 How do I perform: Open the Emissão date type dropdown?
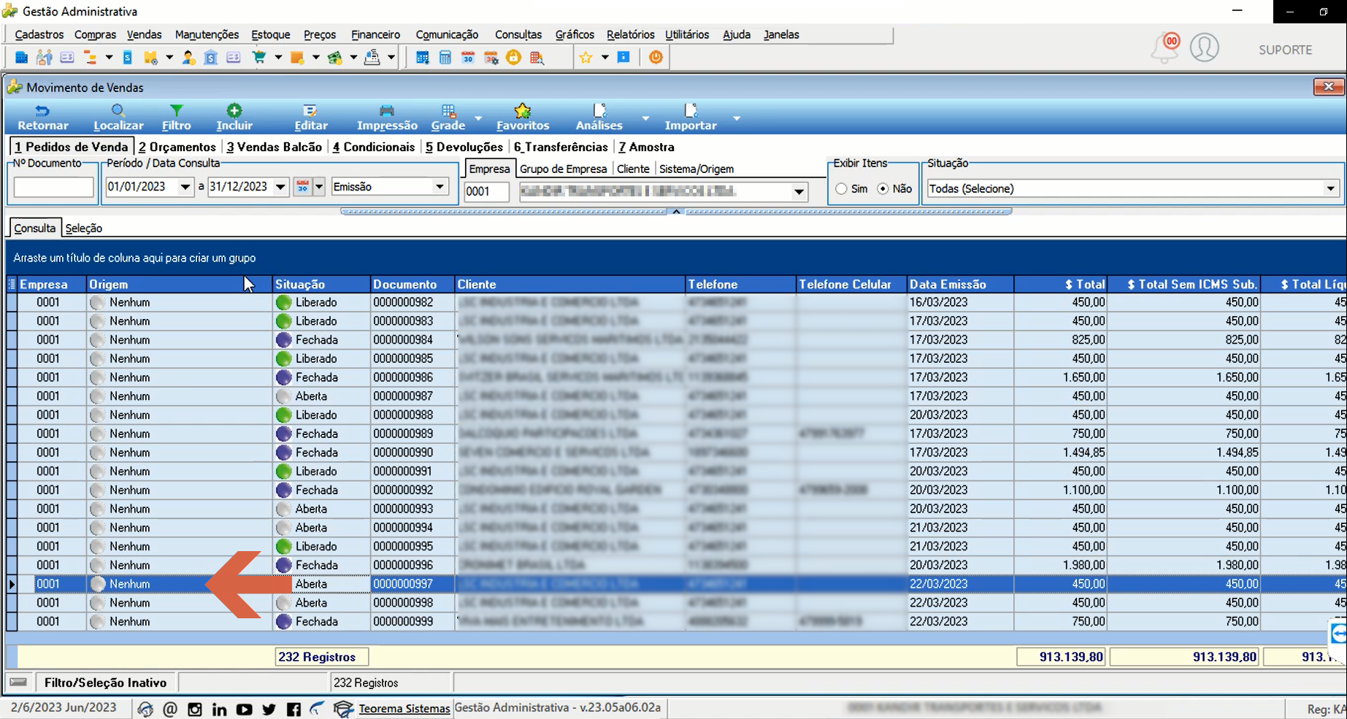(x=440, y=187)
